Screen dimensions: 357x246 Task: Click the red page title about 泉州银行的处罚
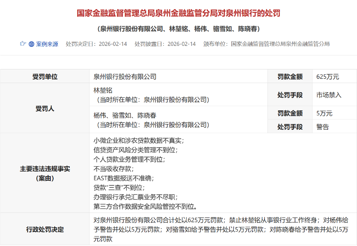(178, 13)
